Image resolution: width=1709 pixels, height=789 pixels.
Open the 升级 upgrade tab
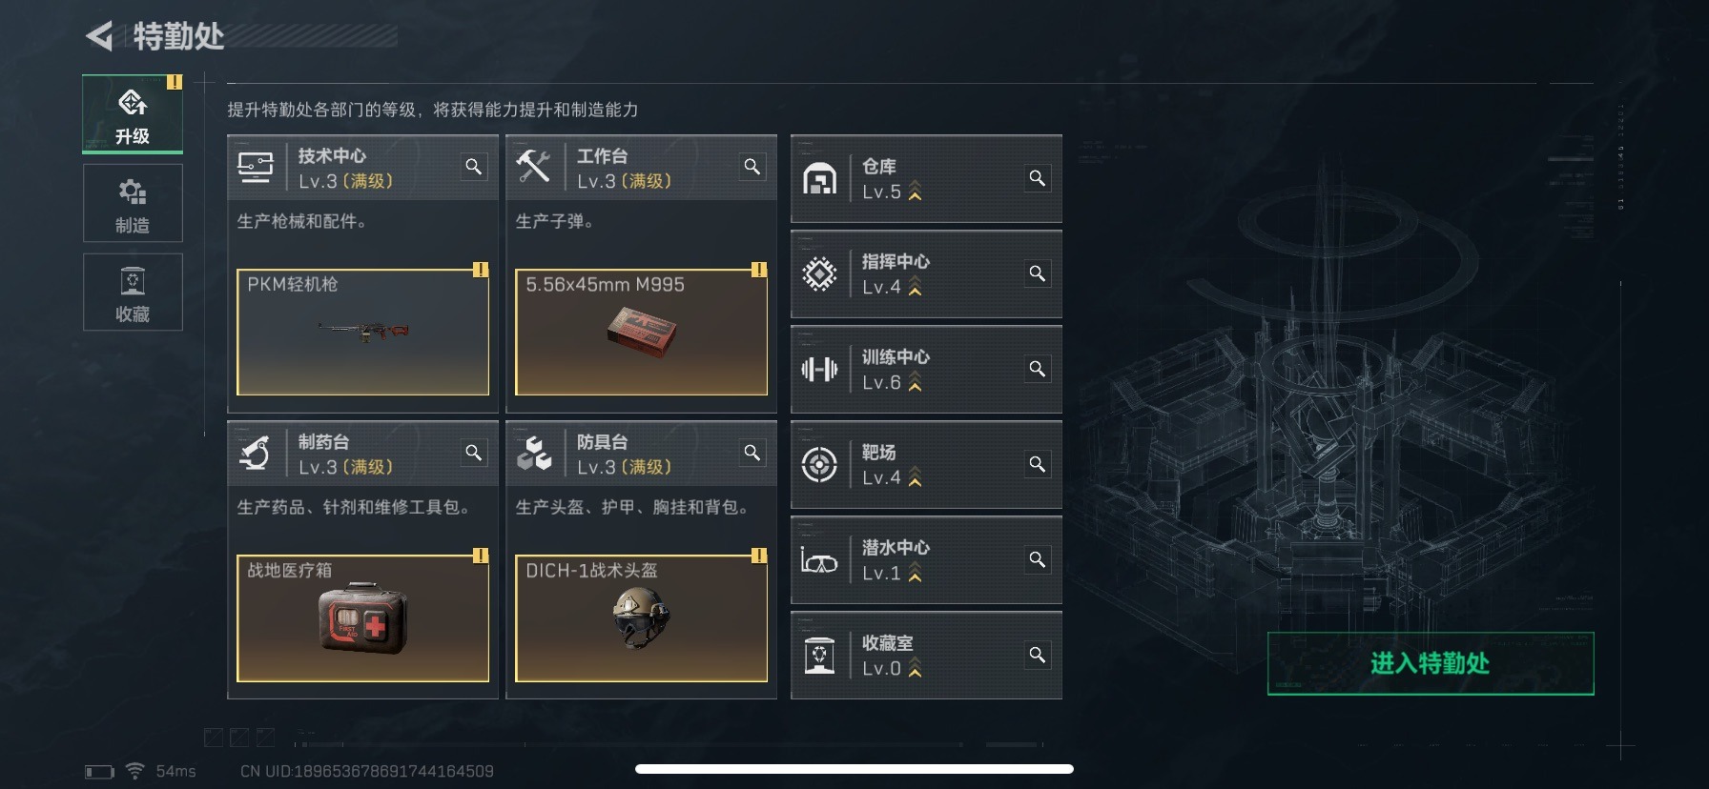point(133,113)
